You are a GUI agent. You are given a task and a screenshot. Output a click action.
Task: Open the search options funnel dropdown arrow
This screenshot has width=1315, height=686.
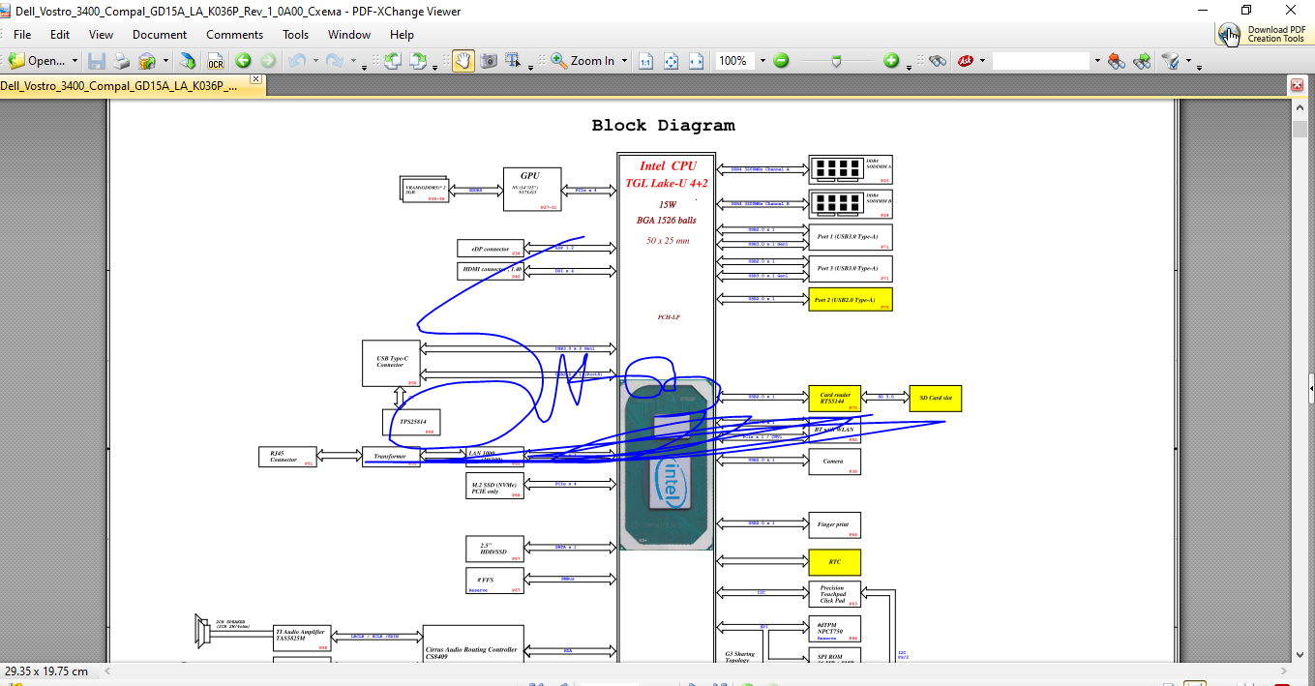point(1188,61)
